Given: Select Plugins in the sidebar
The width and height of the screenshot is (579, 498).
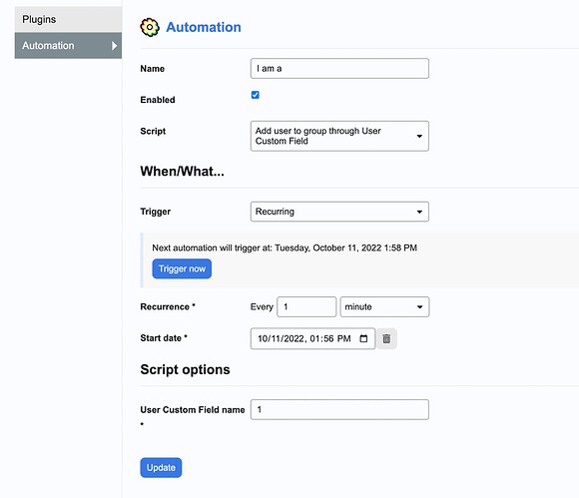Looking at the screenshot, I should 68,19.
